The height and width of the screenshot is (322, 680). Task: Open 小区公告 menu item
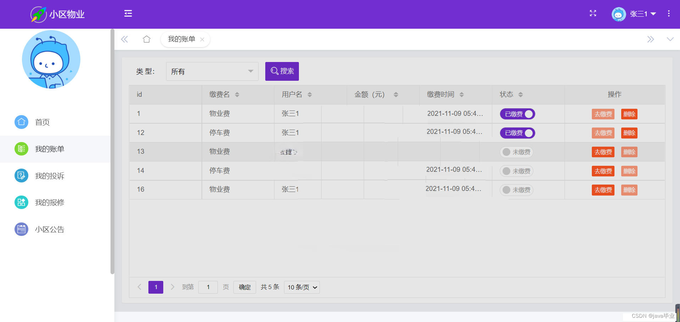click(55, 230)
